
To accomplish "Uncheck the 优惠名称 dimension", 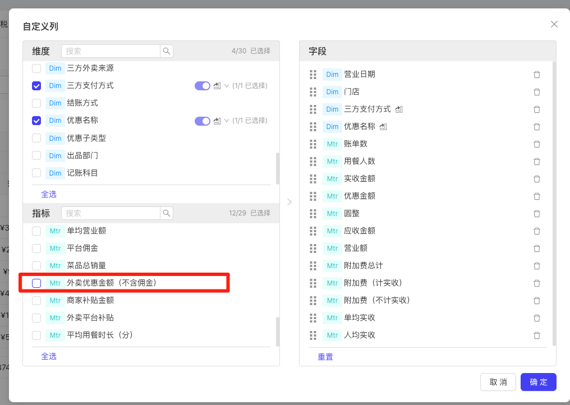I will point(36,121).
